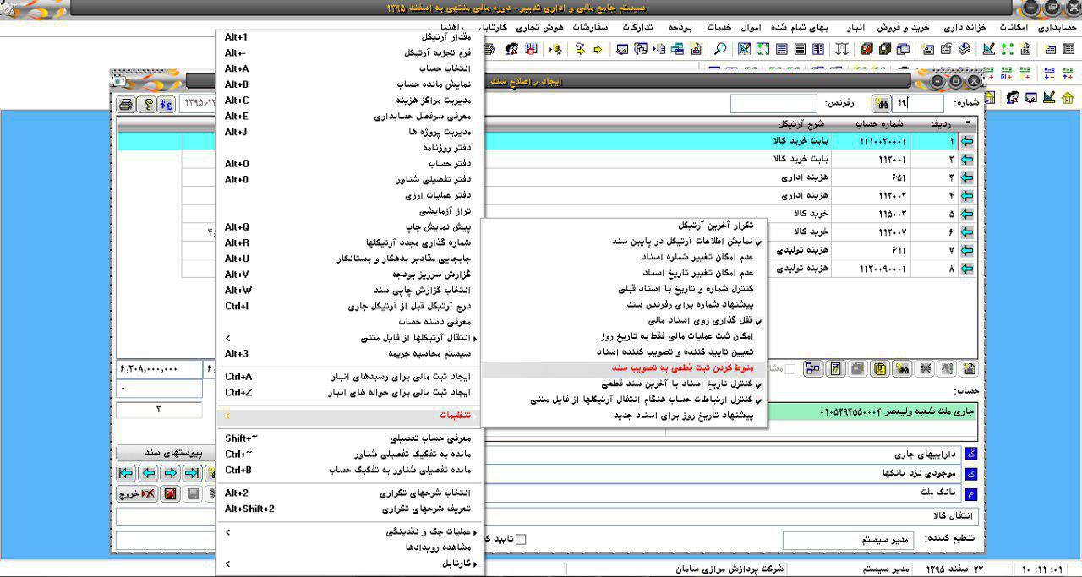Click account number ۱۱۱۰۰۳۰۰۰۱ in row ۱
1082x577 pixels.
click(883, 141)
